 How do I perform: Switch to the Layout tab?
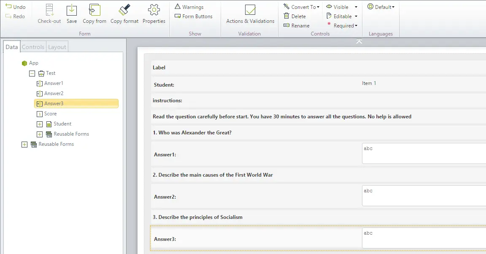click(57, 47)
